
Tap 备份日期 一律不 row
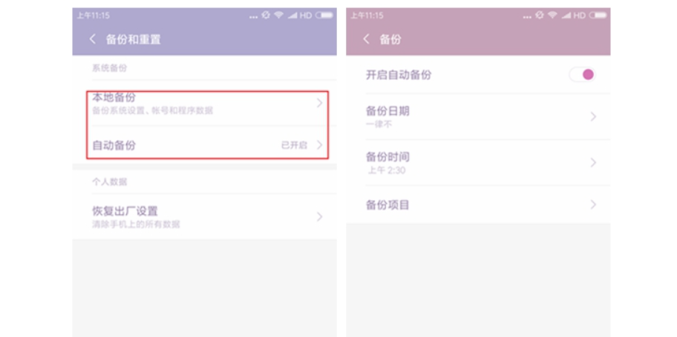tap(478, 117)
